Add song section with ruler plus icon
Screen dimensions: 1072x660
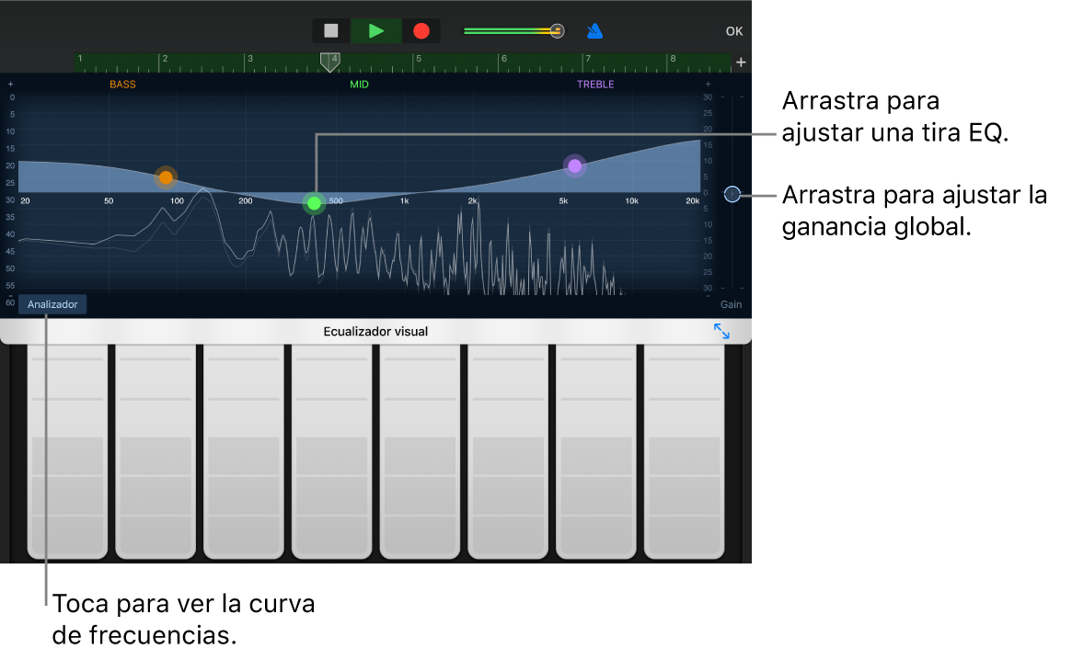click(741, 63)
